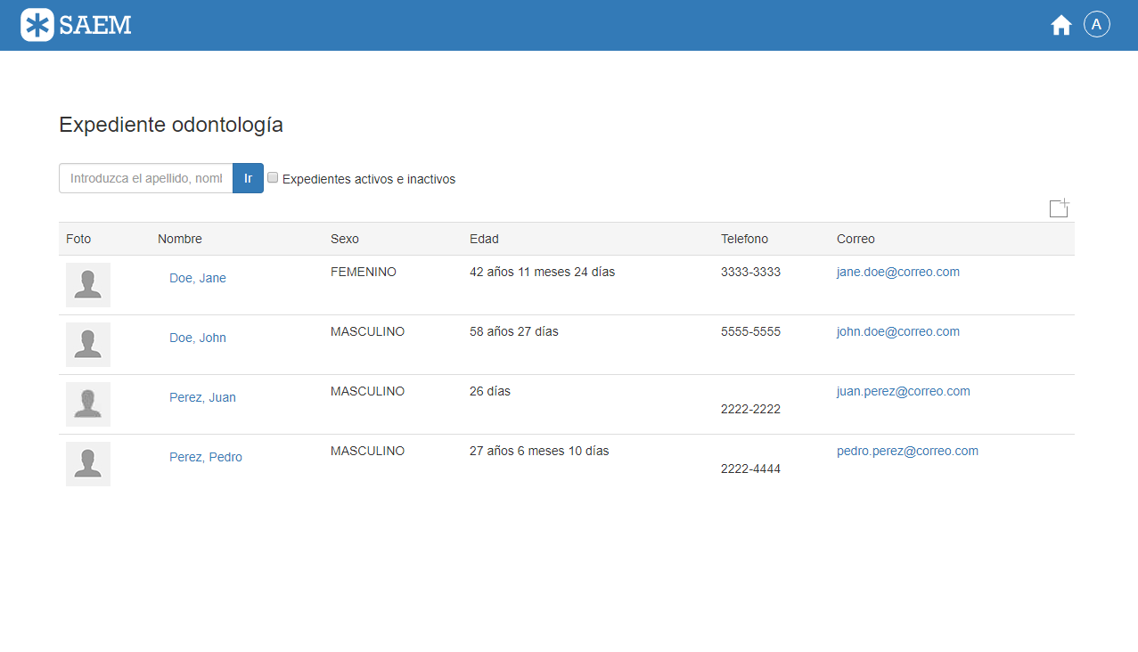Image resolution: width=1138 pixels, height=652 pixels.
Task: Select age '26 días' for Juan Perez
Action: tap(490, 391)
